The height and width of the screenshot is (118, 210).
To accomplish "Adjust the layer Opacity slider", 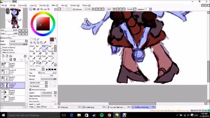I will [x=18, y=44].
